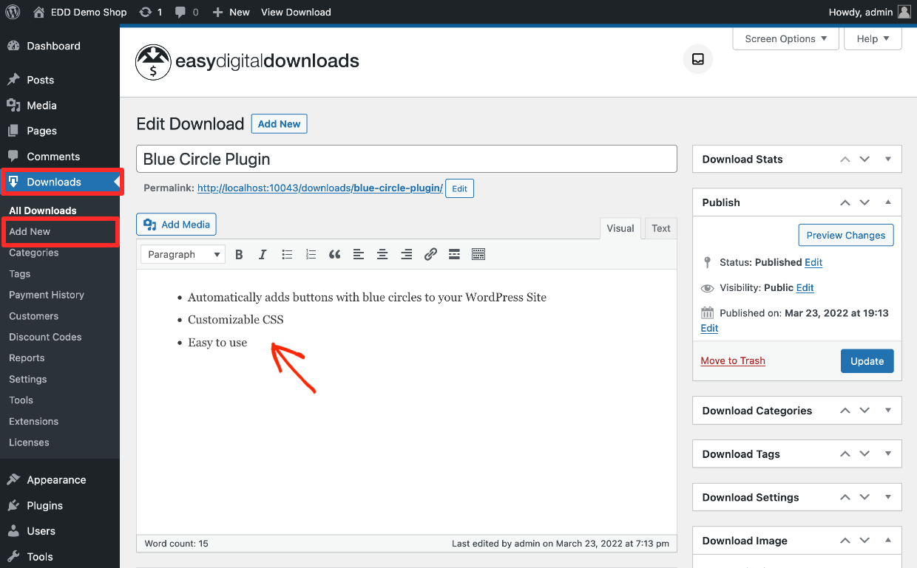Select All Downloads submenu
The height and width of the screenshot is (568, 917).
coord(43,211)
